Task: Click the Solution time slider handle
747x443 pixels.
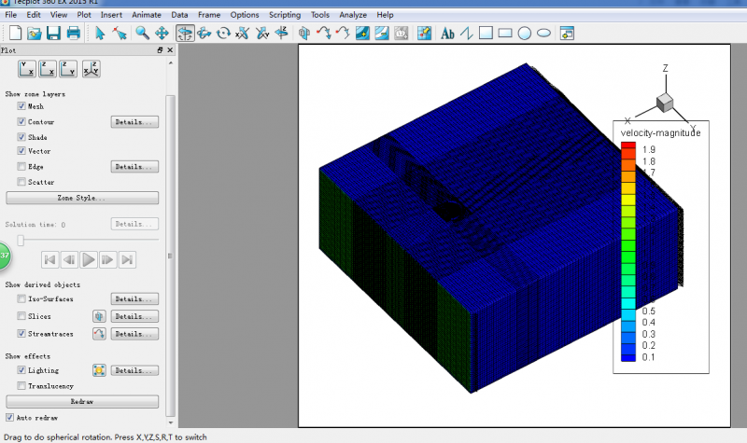Action: coord(21,241)
